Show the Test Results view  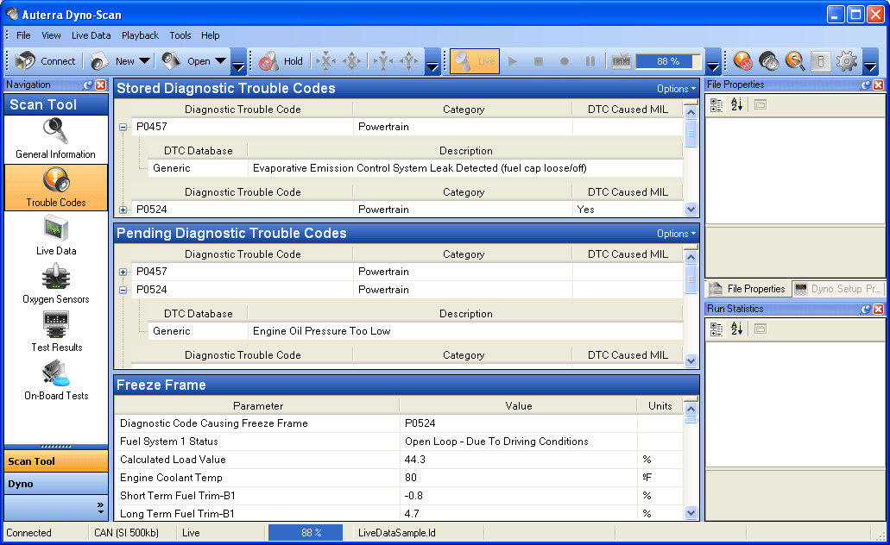coord(56,333)
